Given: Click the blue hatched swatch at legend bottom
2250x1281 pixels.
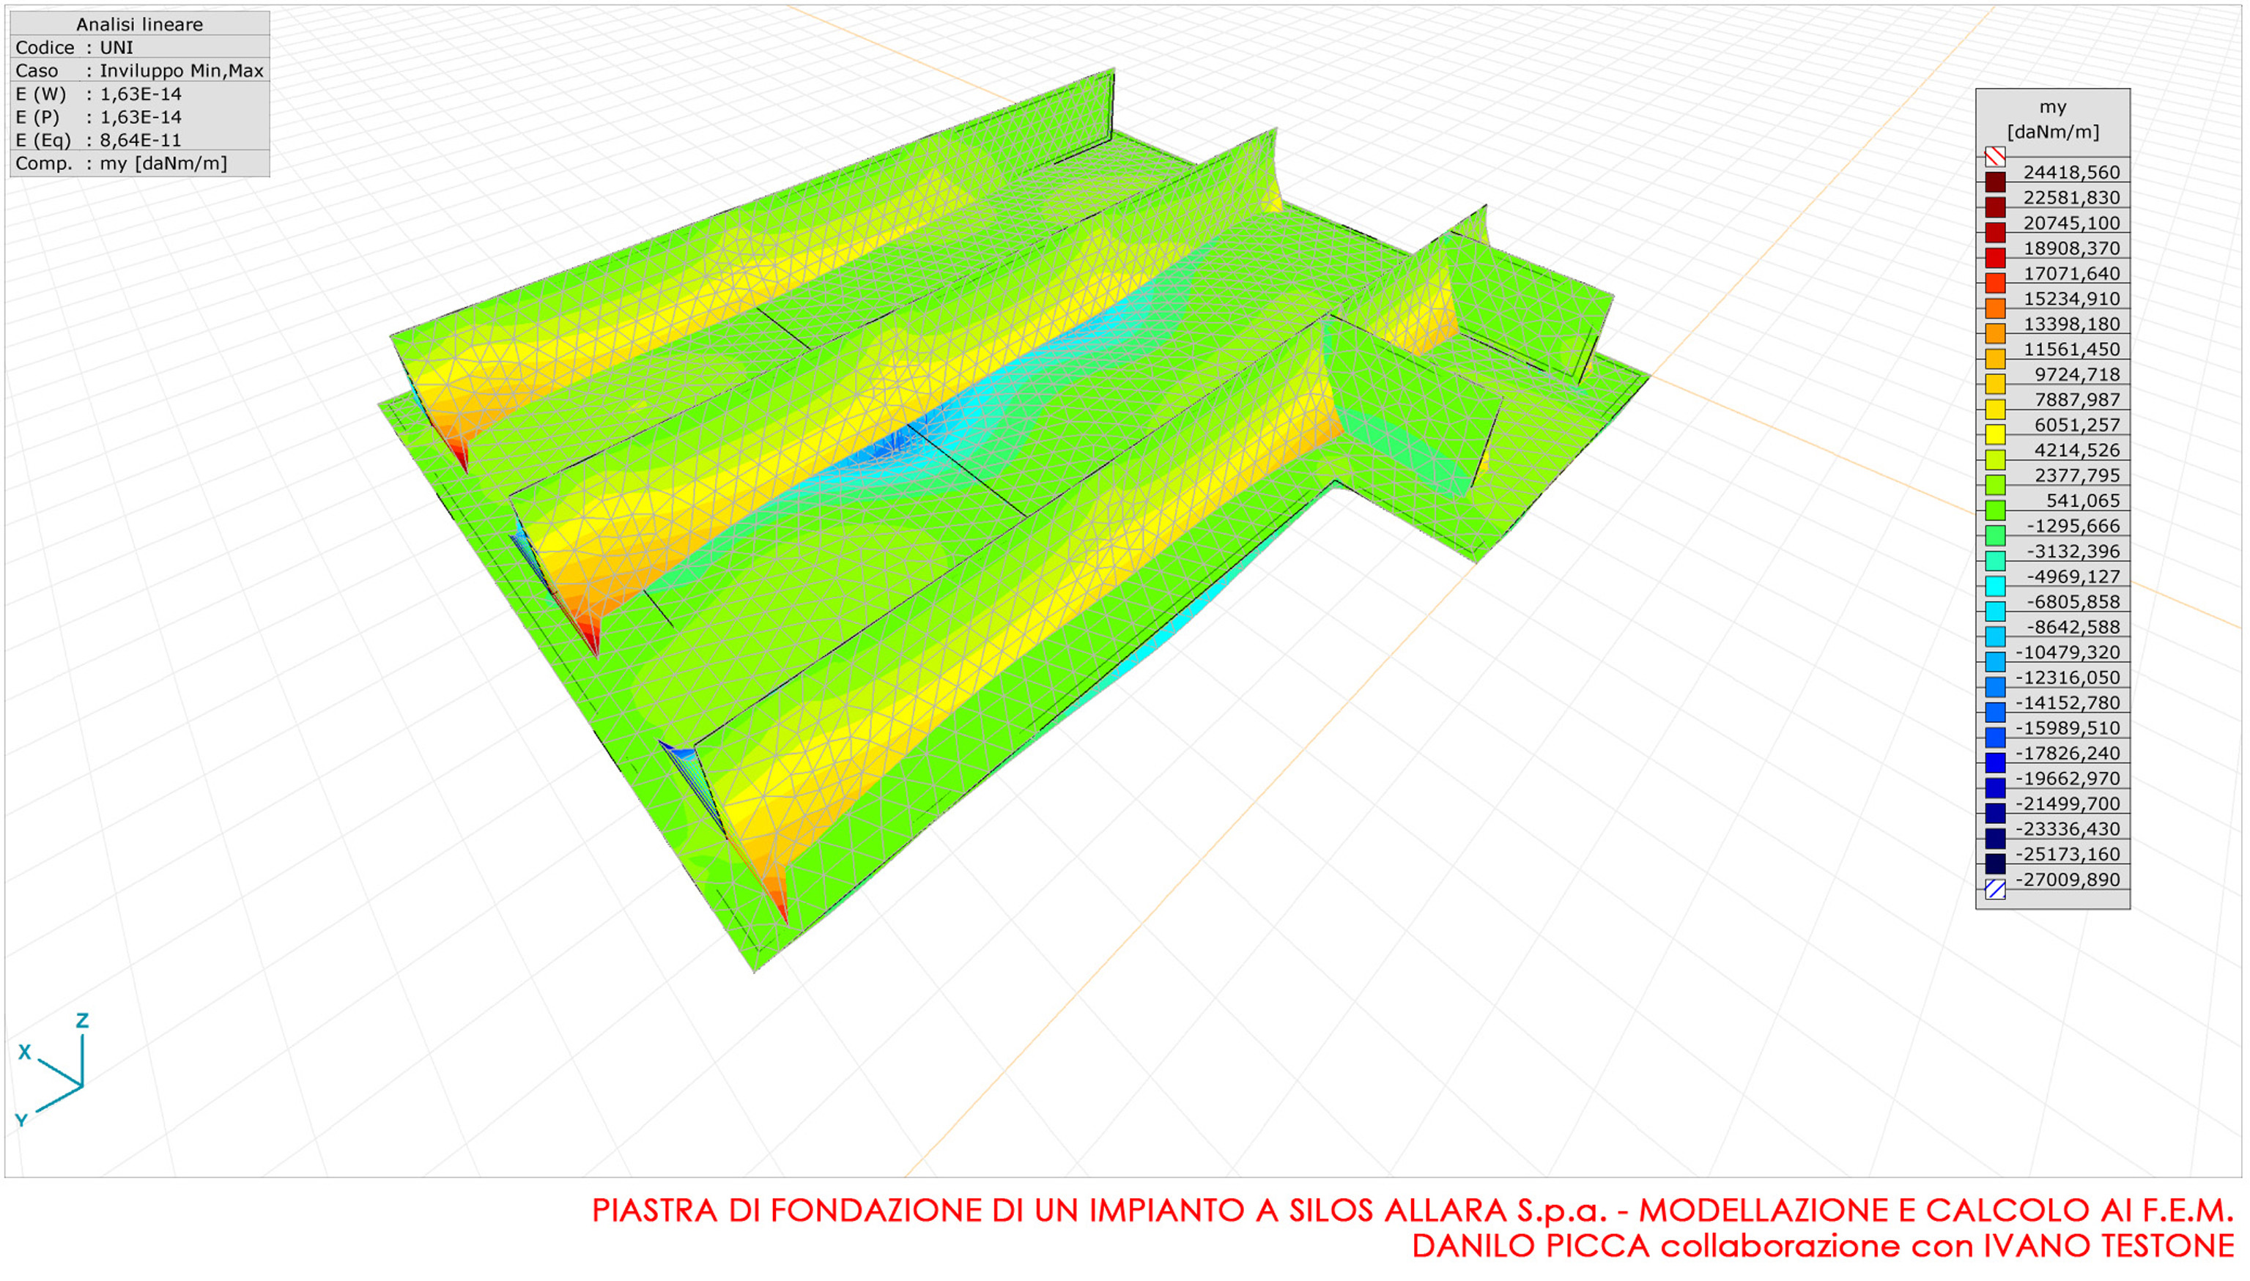Looking at the screenshot, I should pyautogui.click(x=1995, y=889).
